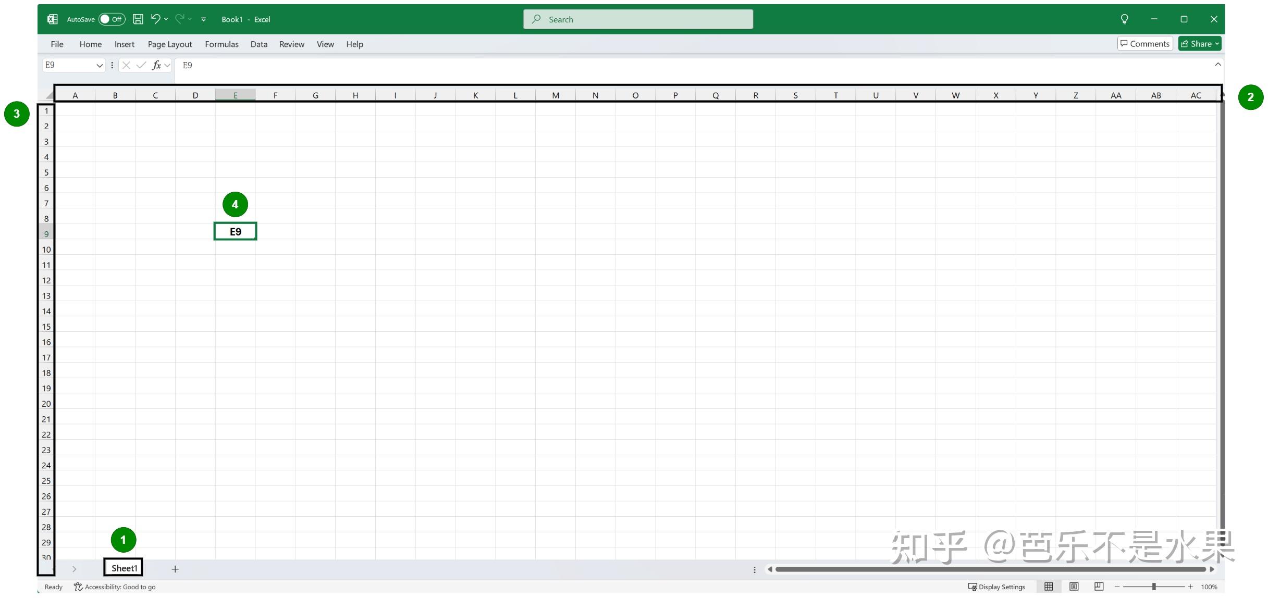This screenshot has height=598, width=1268.
Task: Open Insert Function with the fx icon
Action: point(156,65)
